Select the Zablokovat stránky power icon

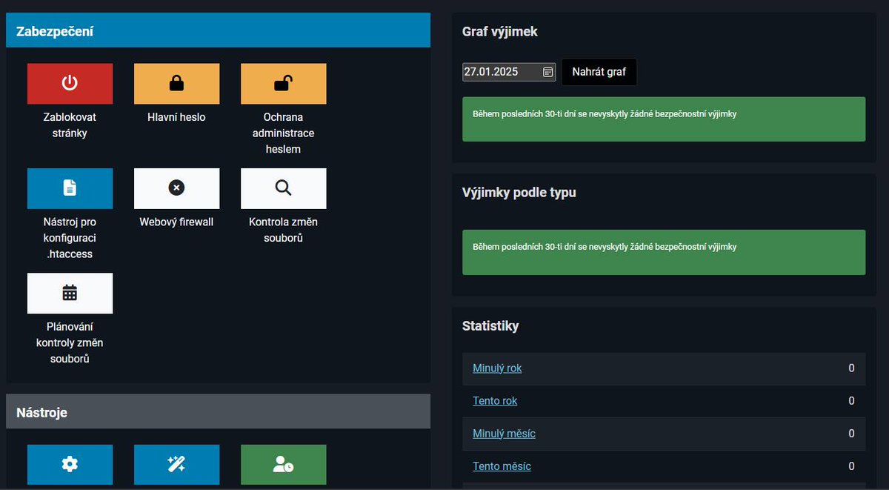(70, 83)
